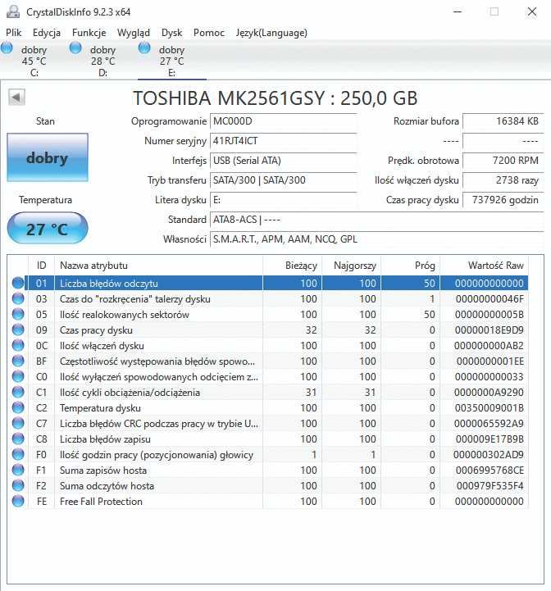The height and width of the screenshot is (591, 551).
Task: Click the power-on count value 2738 razy
Action: [x=503, y=180]
